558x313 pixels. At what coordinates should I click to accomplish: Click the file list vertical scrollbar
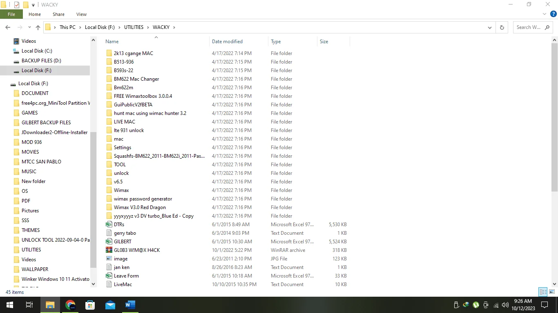[555, 118]
